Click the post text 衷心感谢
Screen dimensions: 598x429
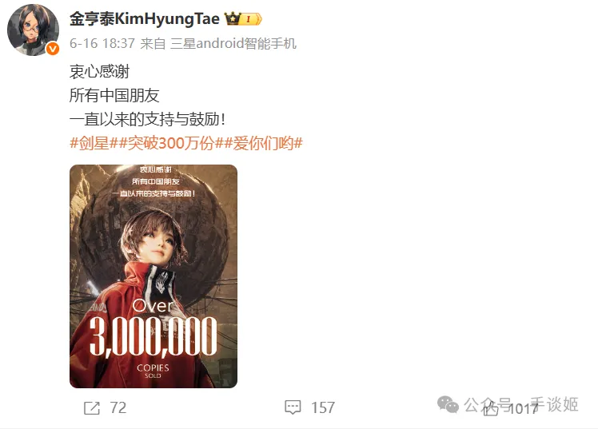100,72
